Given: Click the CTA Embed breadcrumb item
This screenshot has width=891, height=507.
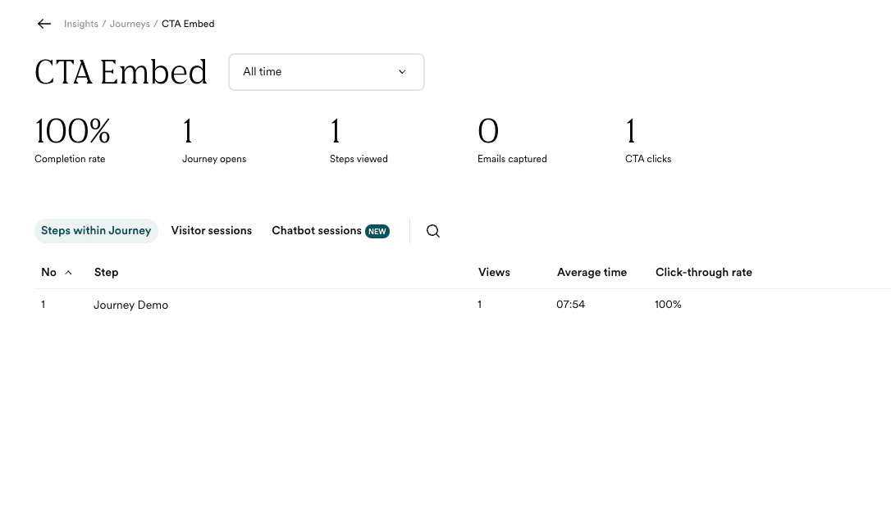Looking at the screenshot, I should pyautogui.click(x=188, y=24).
